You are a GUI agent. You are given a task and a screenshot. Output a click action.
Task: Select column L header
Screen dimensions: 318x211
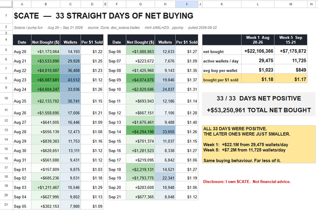258,4
